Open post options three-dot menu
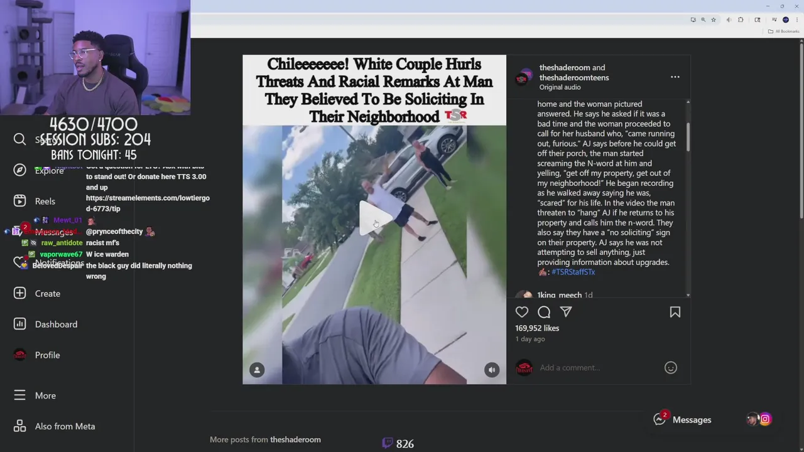 [675, 77]
